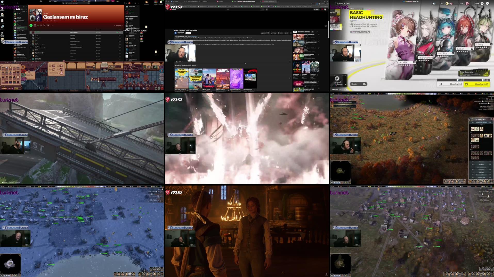Like the Ananta gameplay trailer video
494x277 pixels.
pos(262,33)
